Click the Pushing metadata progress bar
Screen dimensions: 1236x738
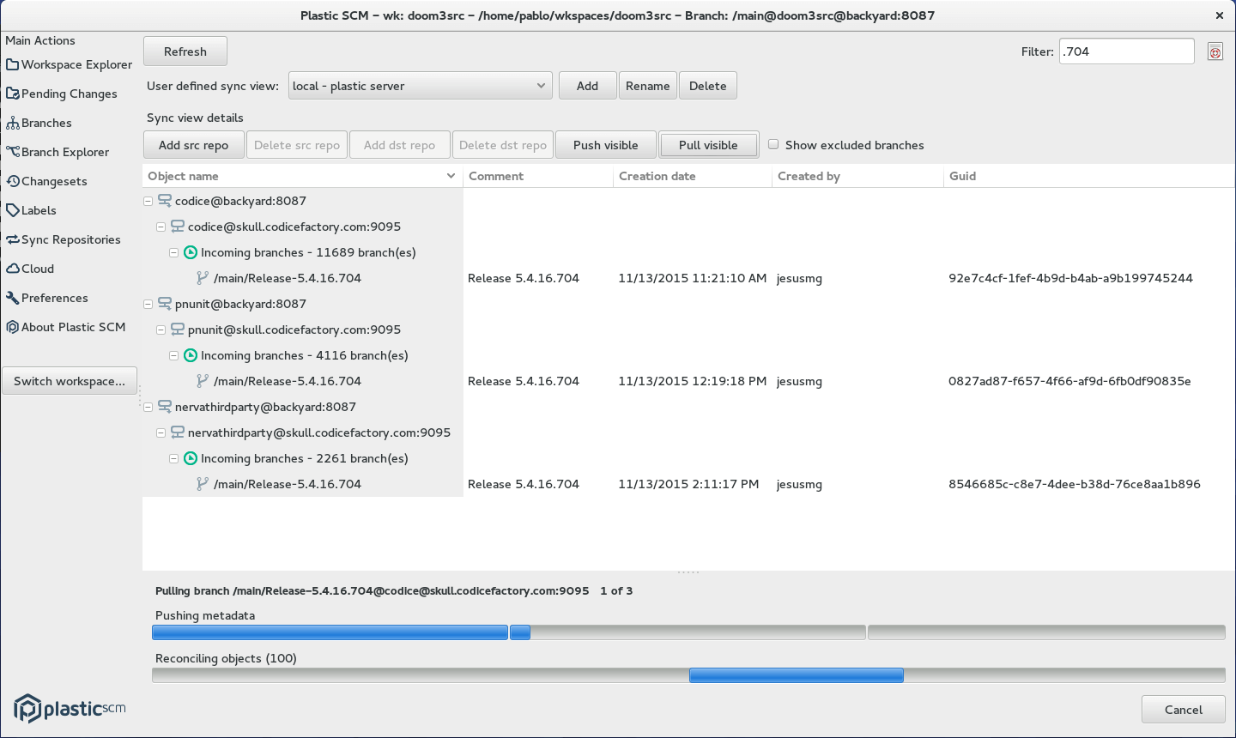[x=688, y=632]
